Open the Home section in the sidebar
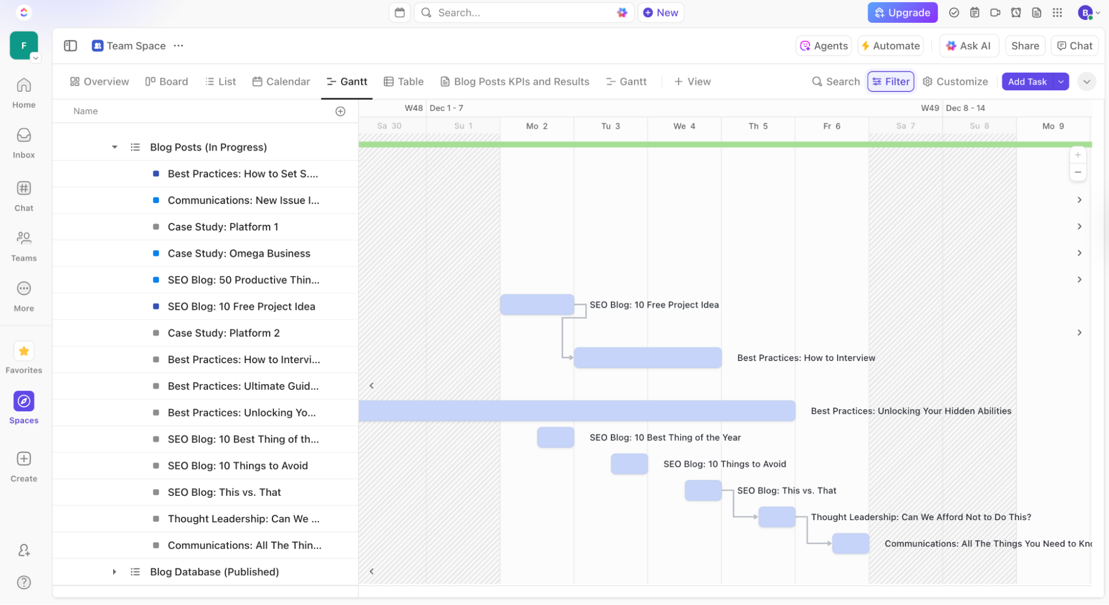This screenshot has width=1109, height=605. 23,91
